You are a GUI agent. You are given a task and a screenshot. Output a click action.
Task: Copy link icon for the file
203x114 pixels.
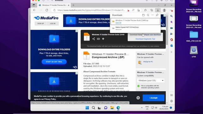pos(98,39)
